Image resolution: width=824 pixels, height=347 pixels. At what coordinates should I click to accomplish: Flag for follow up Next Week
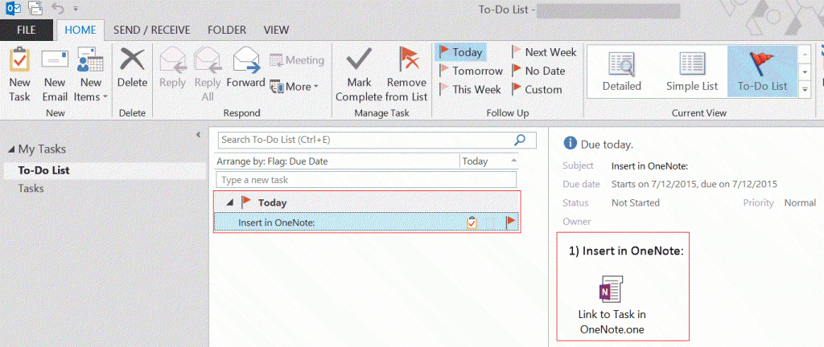tap(544, 52)
